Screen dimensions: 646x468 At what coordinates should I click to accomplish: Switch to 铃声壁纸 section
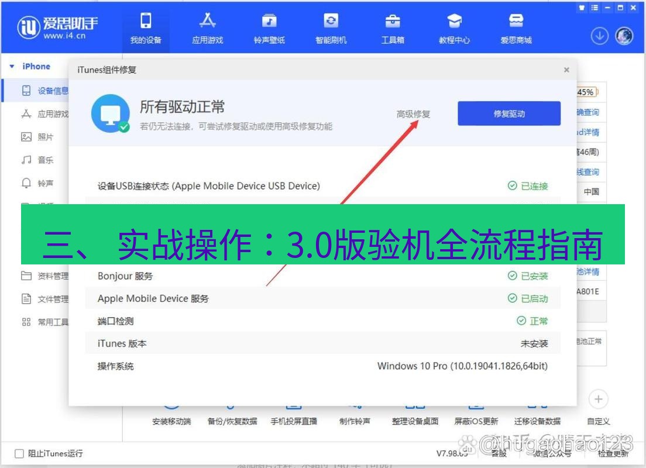coord(269,28)
